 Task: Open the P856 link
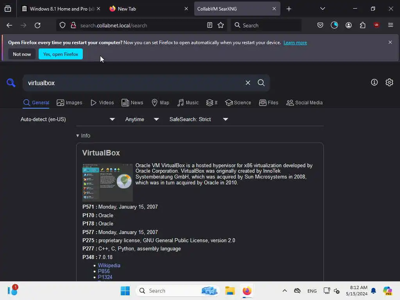point(104,271)
